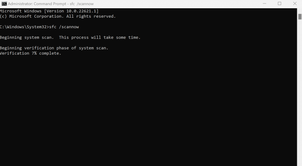This screenshot has height=166, width=302.
Task: Minimize the Command Prompt window
Action: (264, 4)
